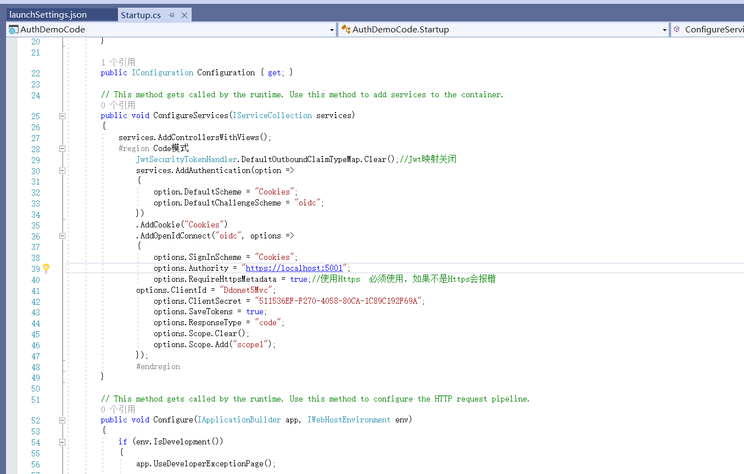Image resolution: width=744 pixels, height=474 pixels.
Task: Click the comment about configuring HTTP request pipeline
Action: pos(316,399)
